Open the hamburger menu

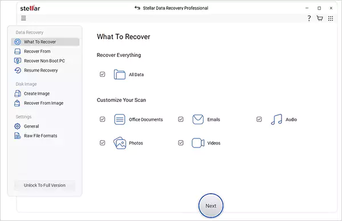click(x=23, y=18)
